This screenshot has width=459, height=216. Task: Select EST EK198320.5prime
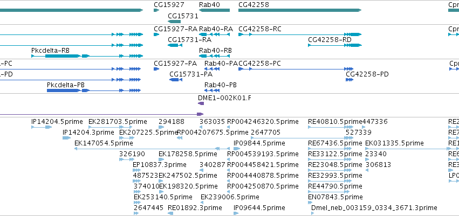pyautogui.click(x=161, y=192)
